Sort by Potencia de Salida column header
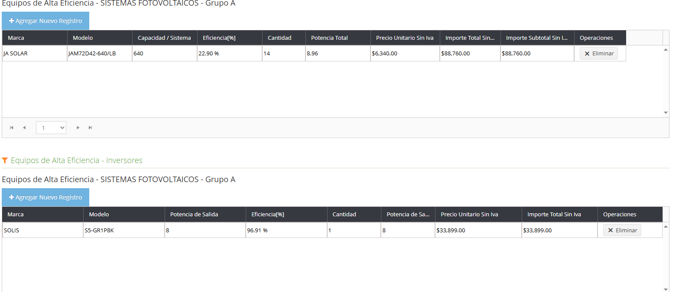Image resolution: width=679 pixels, height=292 pixels. pos(194,214)
